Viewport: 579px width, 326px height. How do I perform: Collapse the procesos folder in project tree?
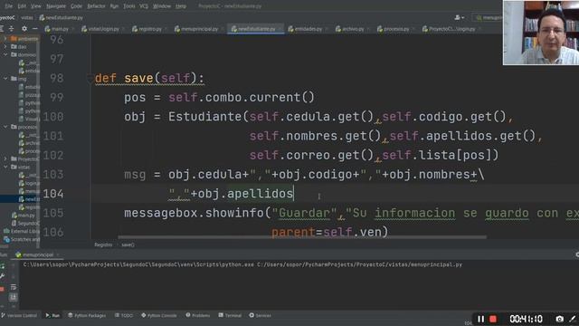[5, 127]
